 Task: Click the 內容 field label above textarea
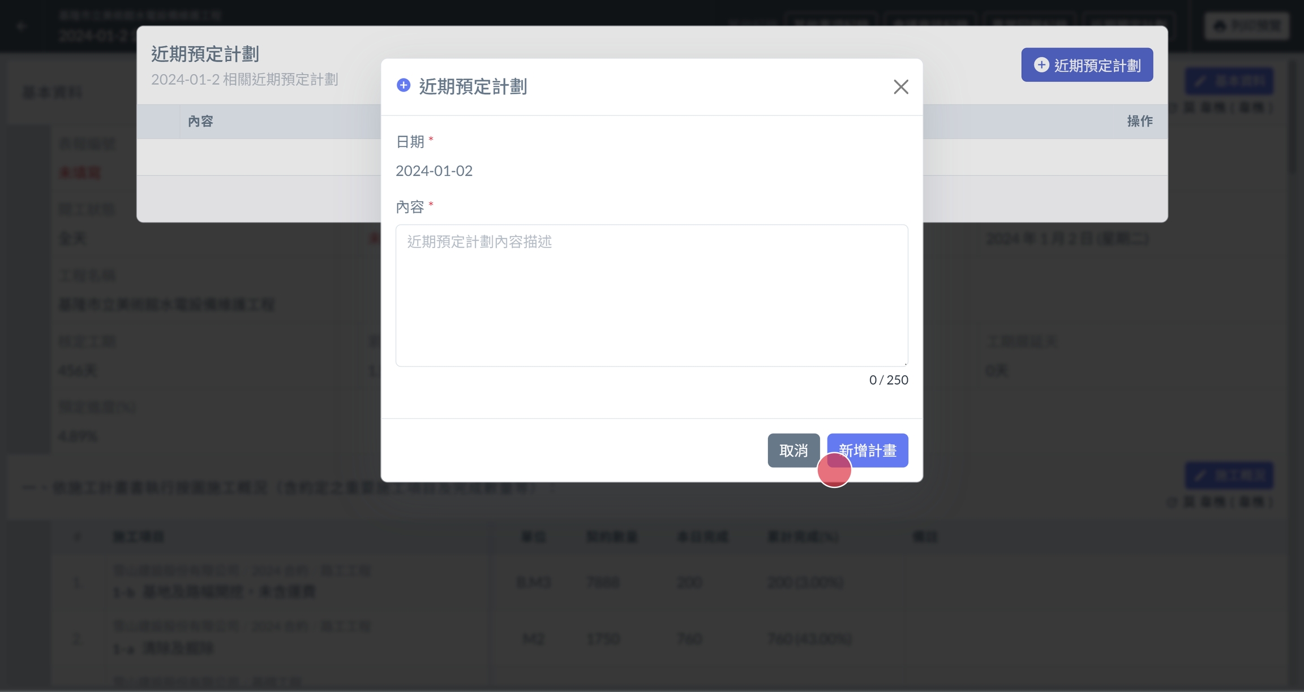[x=410, y=207]
